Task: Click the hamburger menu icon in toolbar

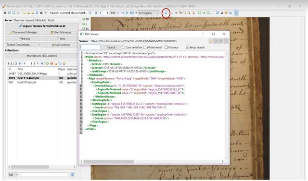Action: (x=5, y=13)
